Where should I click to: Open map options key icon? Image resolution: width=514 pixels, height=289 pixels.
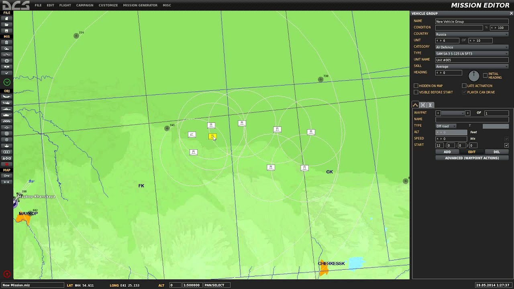coord(6,176)
